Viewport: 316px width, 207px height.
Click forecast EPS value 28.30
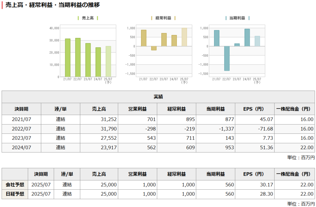tap(266, 194)
